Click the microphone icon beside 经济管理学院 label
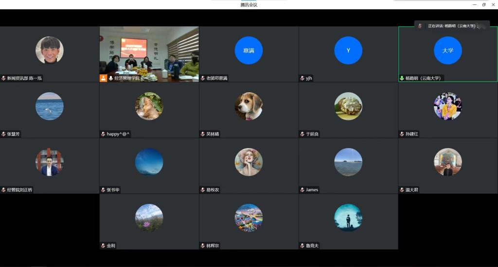The image size is (498, 267). (x=111, y=78)
